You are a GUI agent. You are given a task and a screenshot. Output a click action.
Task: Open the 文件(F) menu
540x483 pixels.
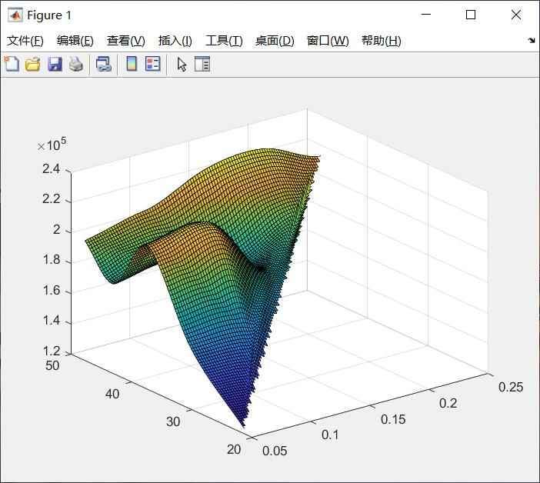(x=25, y=41)
